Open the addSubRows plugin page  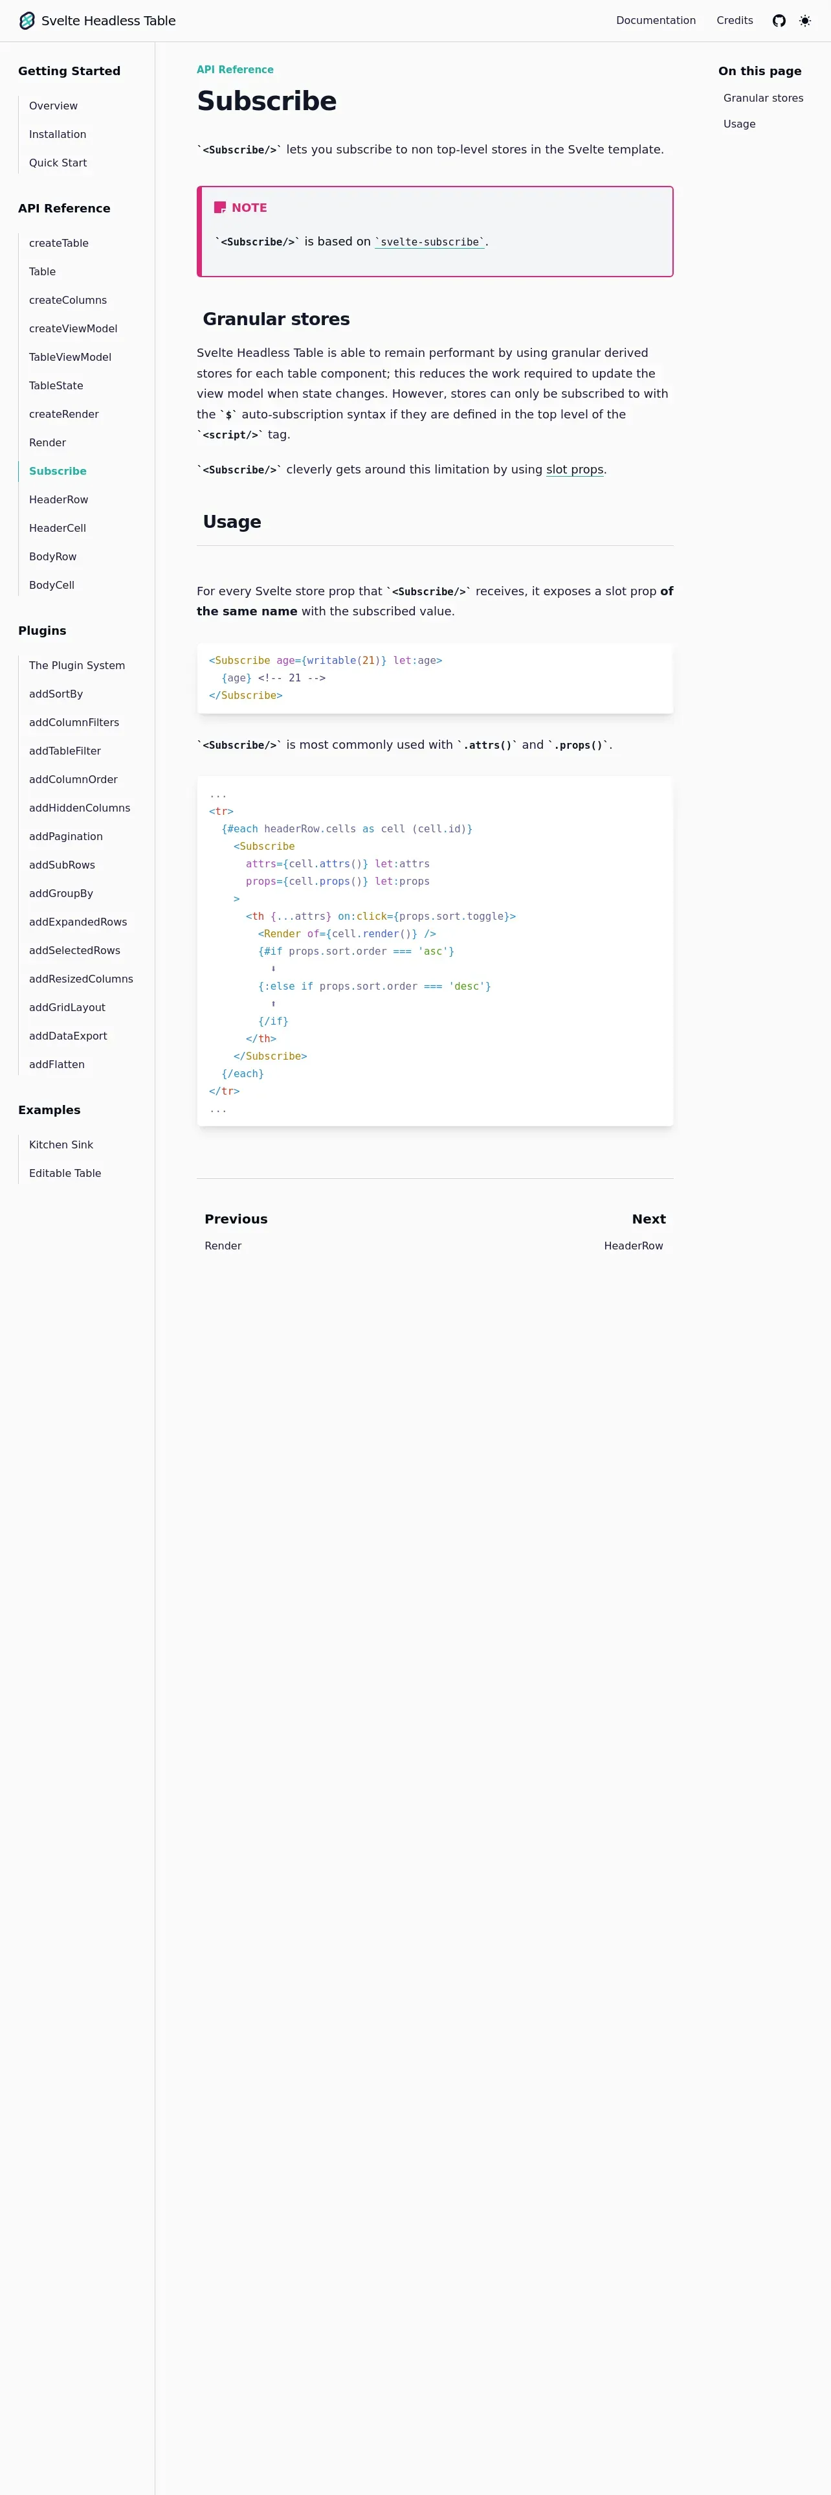[x=62, y=865]
